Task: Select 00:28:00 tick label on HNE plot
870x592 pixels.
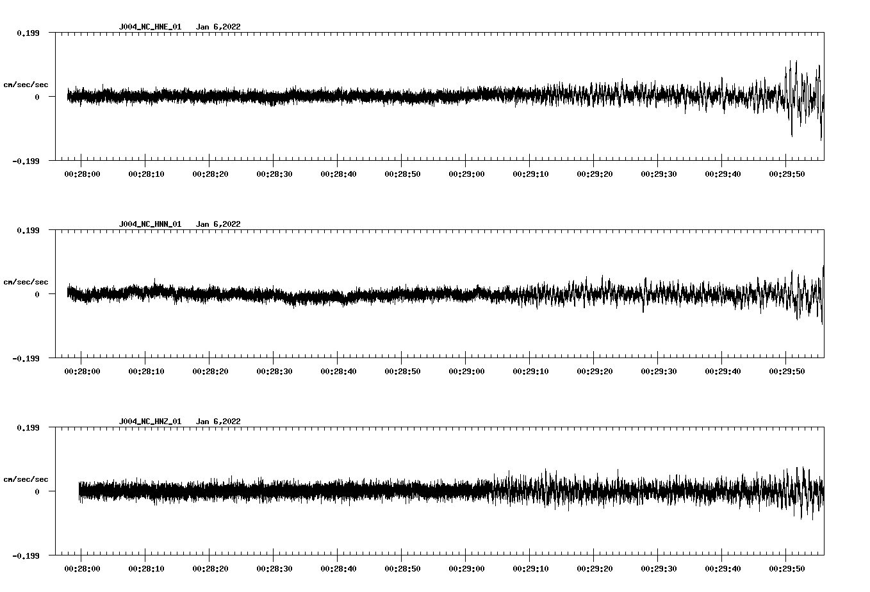Action: 81,174
